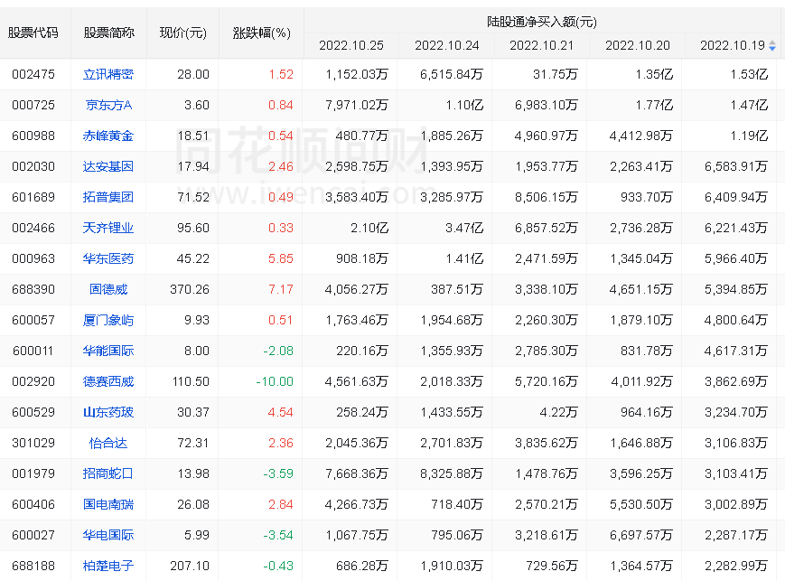
Task: Open stock link 德赛西威
Action: (x=108, y=381)
